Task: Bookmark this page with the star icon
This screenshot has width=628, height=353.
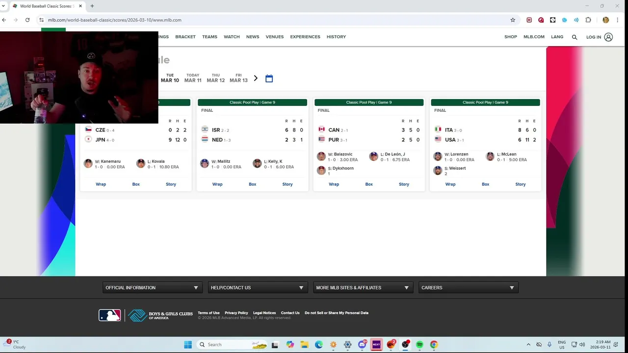Action: pyautogui.click(x=513, y=20)
